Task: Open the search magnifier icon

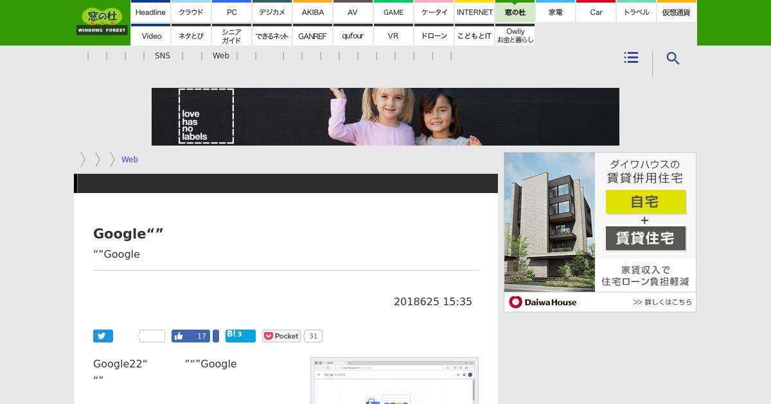Action: tap(673, 58)
